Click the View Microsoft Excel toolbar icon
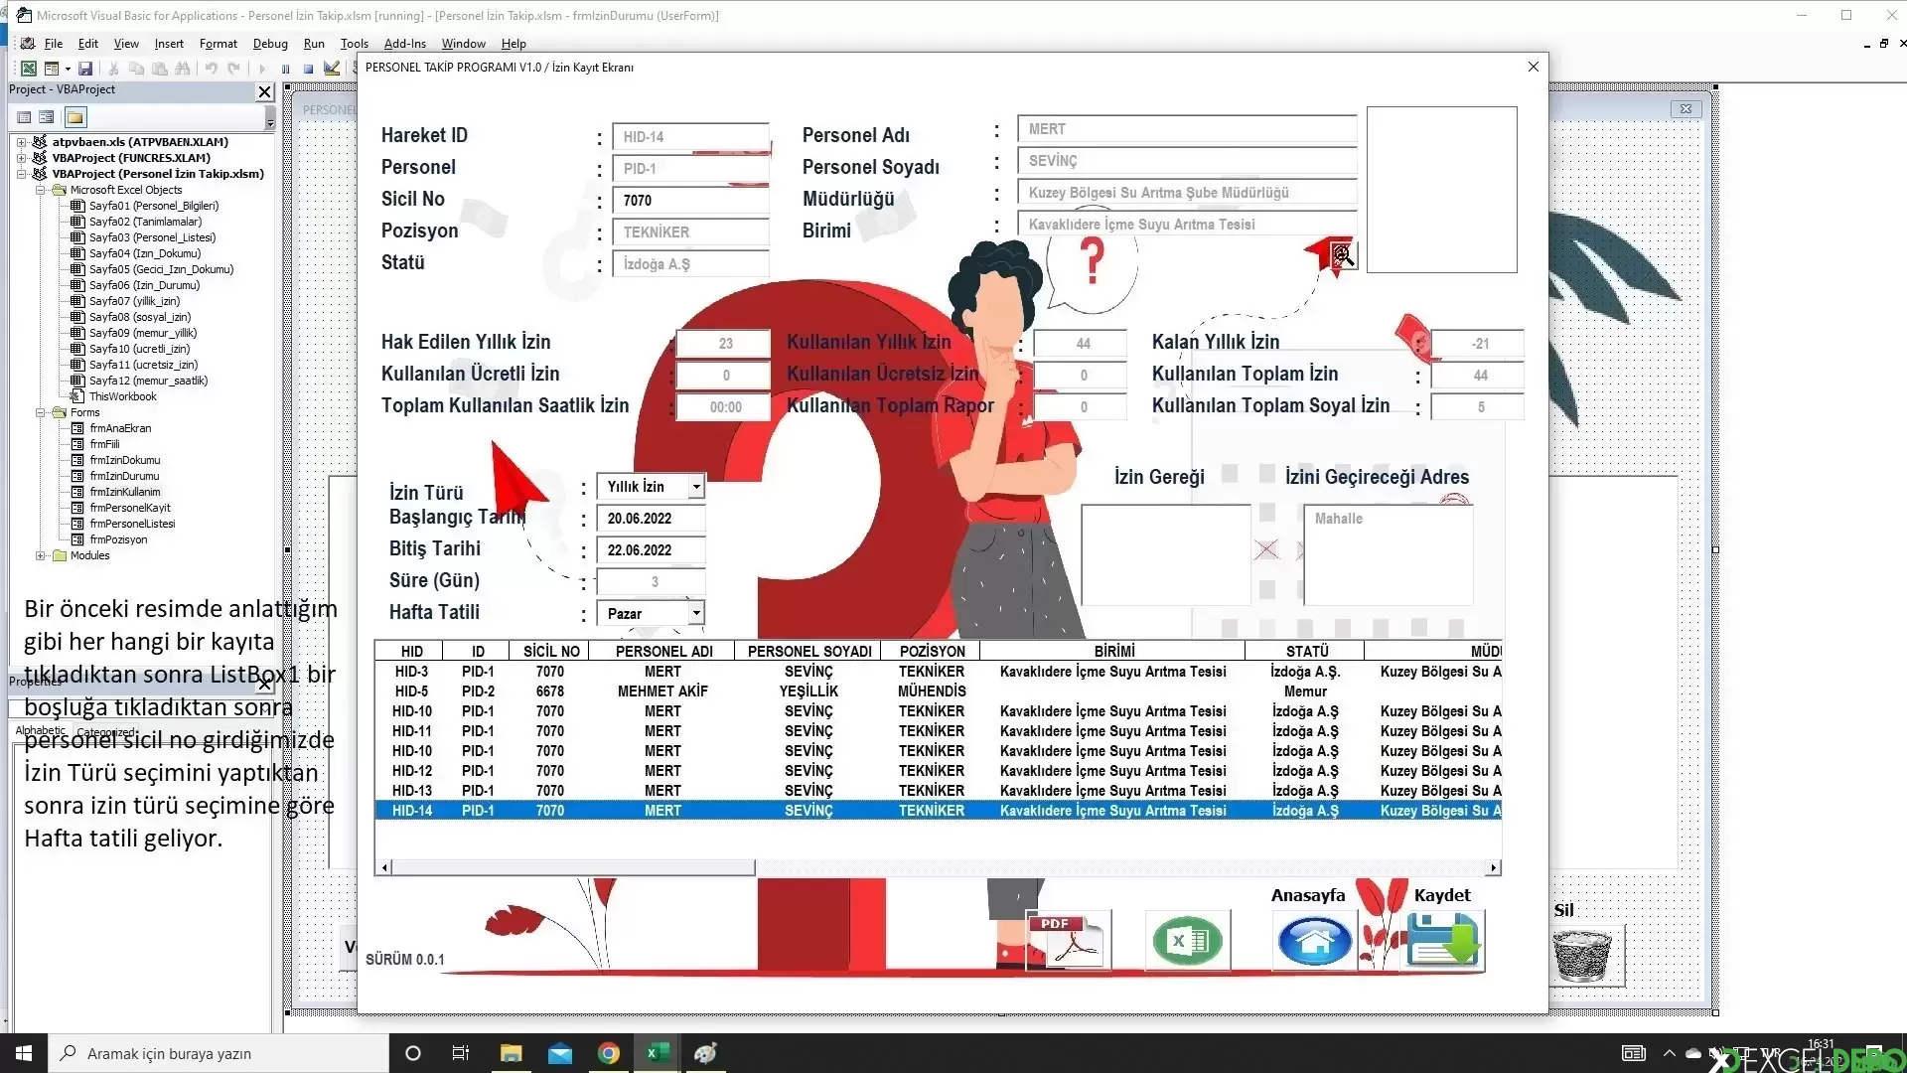The height and width of the screenshot is (1073, 1907). [29, 69]
